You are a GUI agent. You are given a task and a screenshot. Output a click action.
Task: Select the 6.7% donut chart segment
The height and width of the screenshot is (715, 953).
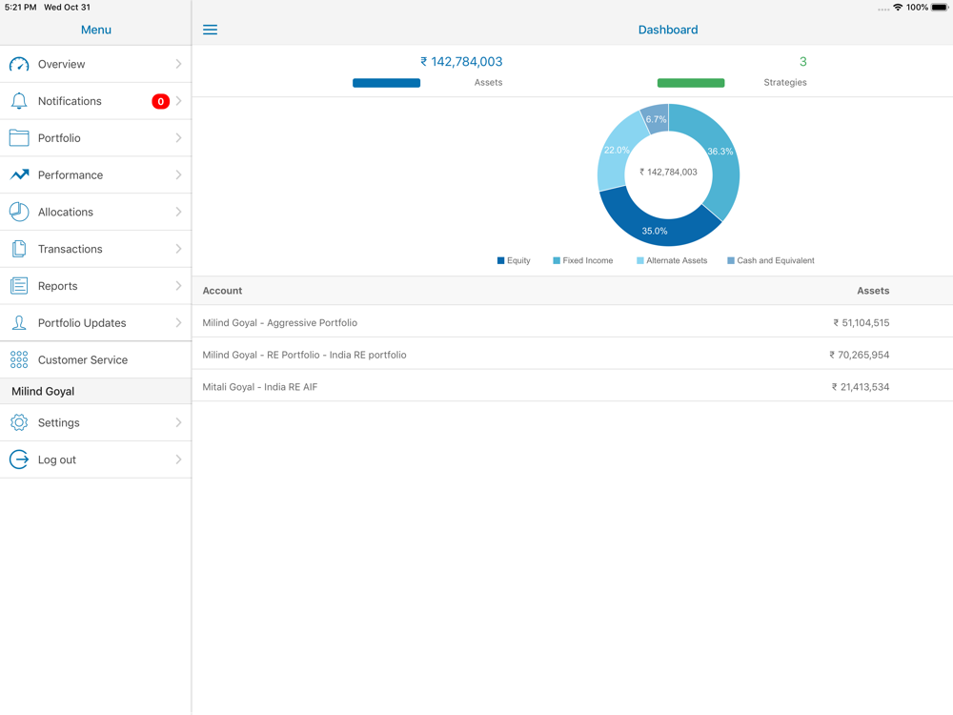coord(657,118)
